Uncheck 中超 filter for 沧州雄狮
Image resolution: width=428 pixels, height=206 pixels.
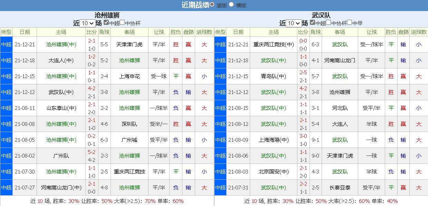(x=106, y=22)
